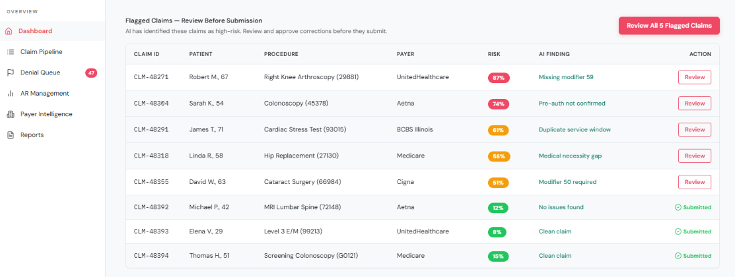735x277 pixels.
Task: Click claim ID CLM-48392
Action: pos(151,207)
